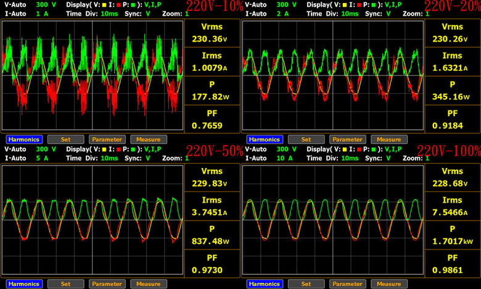The image size is (481, 289).
Task: Select the PF value 0.9730
Action: (x=207, y=270)
